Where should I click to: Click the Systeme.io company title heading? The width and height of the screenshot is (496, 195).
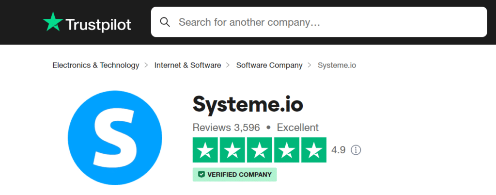[x=248, y=103]
